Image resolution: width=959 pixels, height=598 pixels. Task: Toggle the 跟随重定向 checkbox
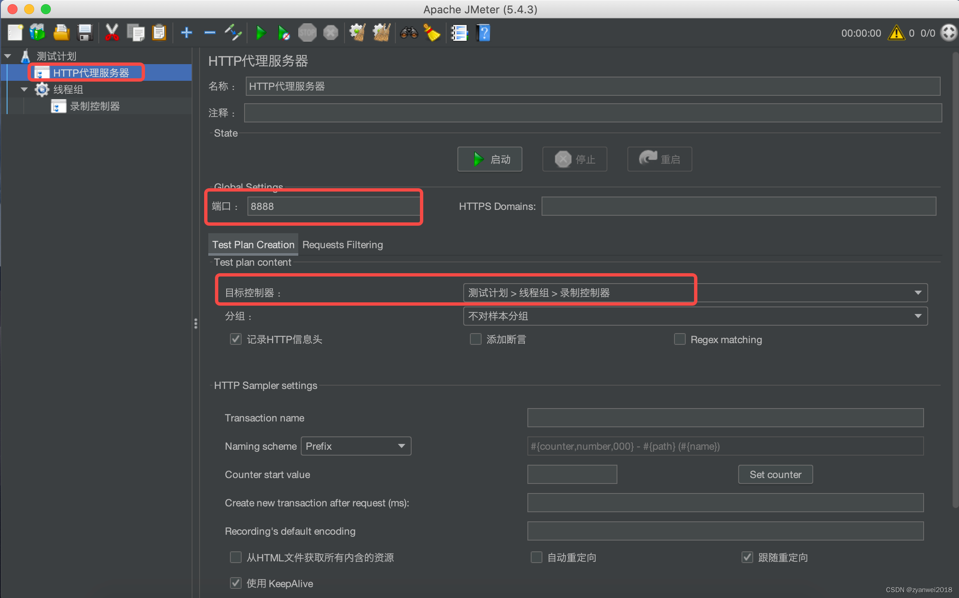747,557
